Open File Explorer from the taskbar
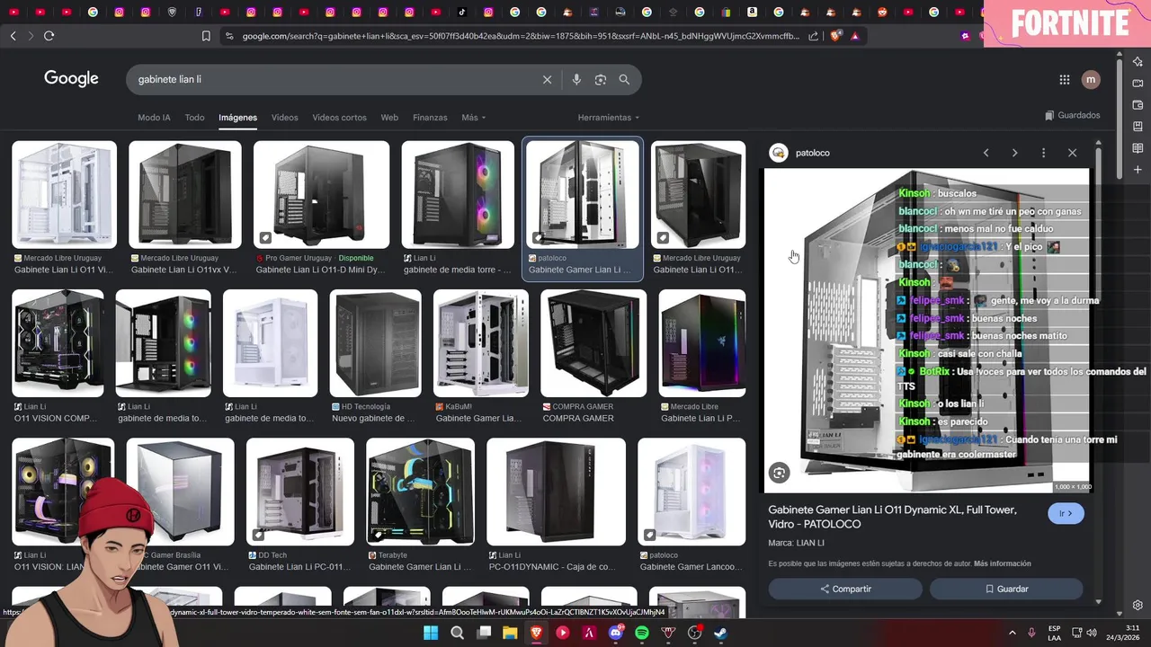1151x647 pixels. tap(510, 633)
